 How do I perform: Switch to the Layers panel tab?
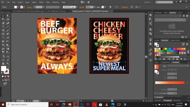[x=180, y=12]
